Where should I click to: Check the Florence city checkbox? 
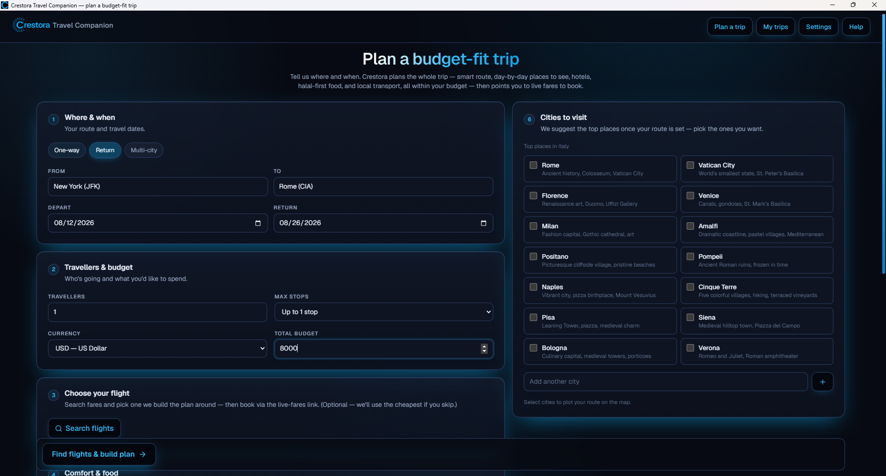point(533,196)
